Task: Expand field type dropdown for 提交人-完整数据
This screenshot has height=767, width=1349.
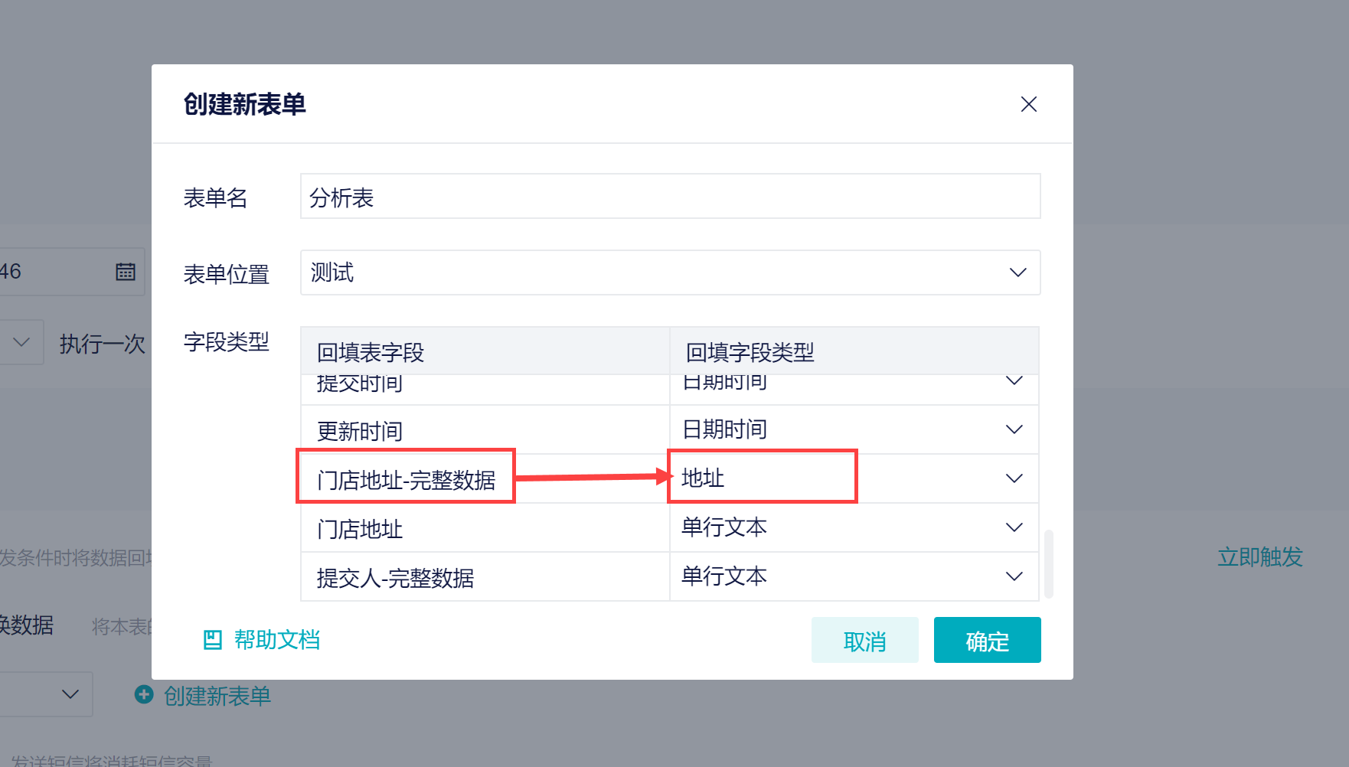Action: click(1014, 576)
